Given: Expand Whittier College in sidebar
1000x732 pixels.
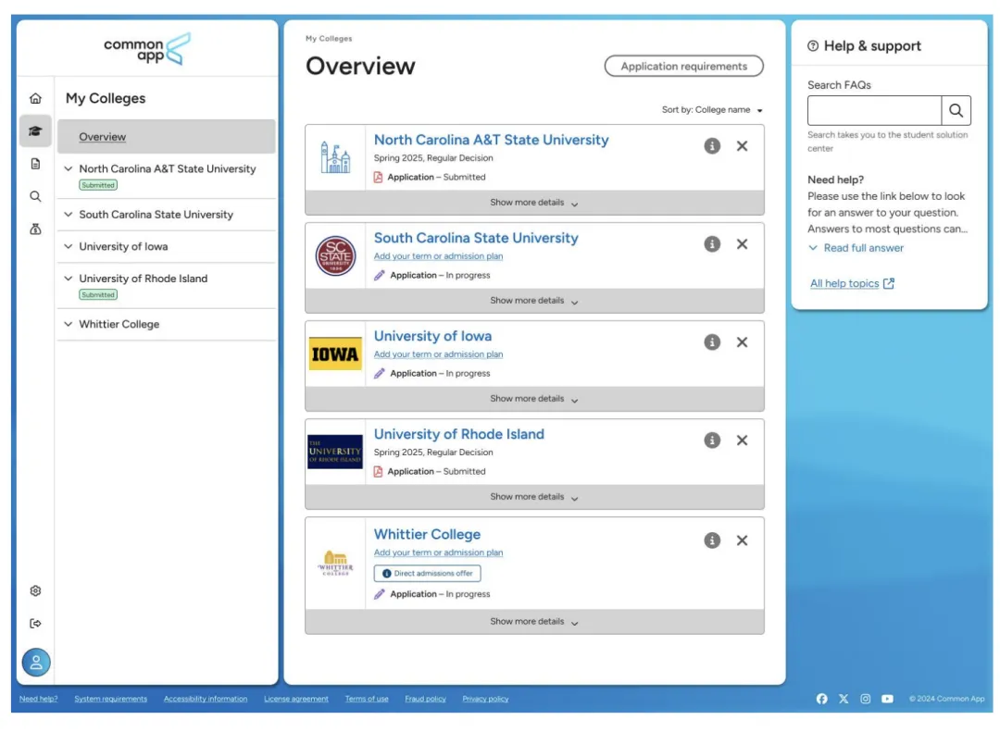Looking at the screenshot, I should point(69,324).
